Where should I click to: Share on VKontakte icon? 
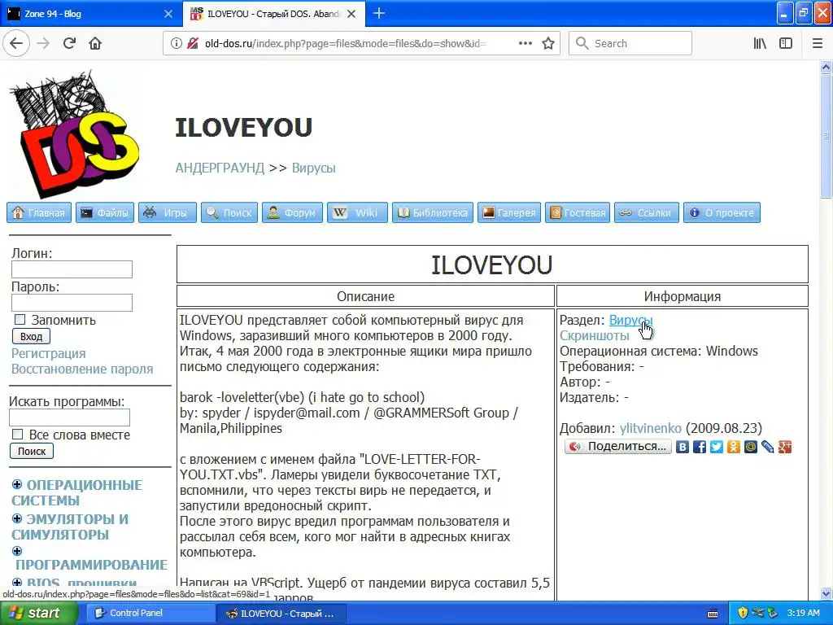[x=683, y=447]
